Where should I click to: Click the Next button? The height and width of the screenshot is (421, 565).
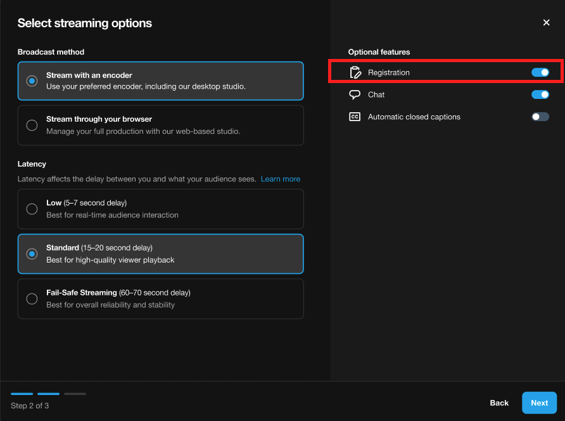(539, 403)
